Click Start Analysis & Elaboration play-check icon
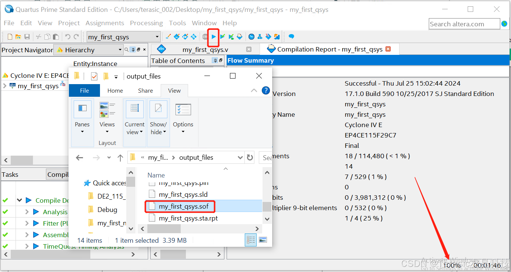Image resolution: width=511 pixels, height=272 pixels. coord(223,37)
